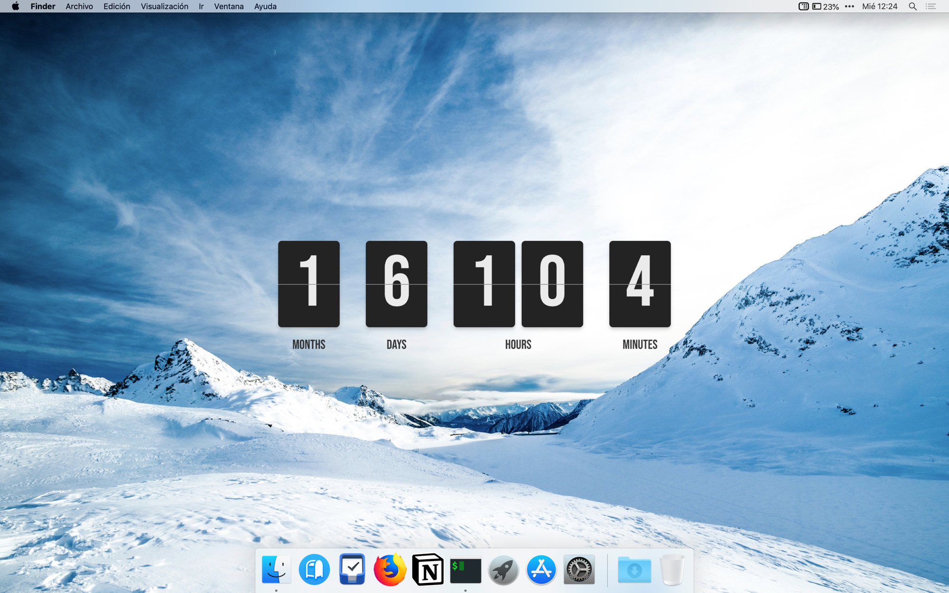Open the Apple menu
949x593 pixels.
coord(15,6)
